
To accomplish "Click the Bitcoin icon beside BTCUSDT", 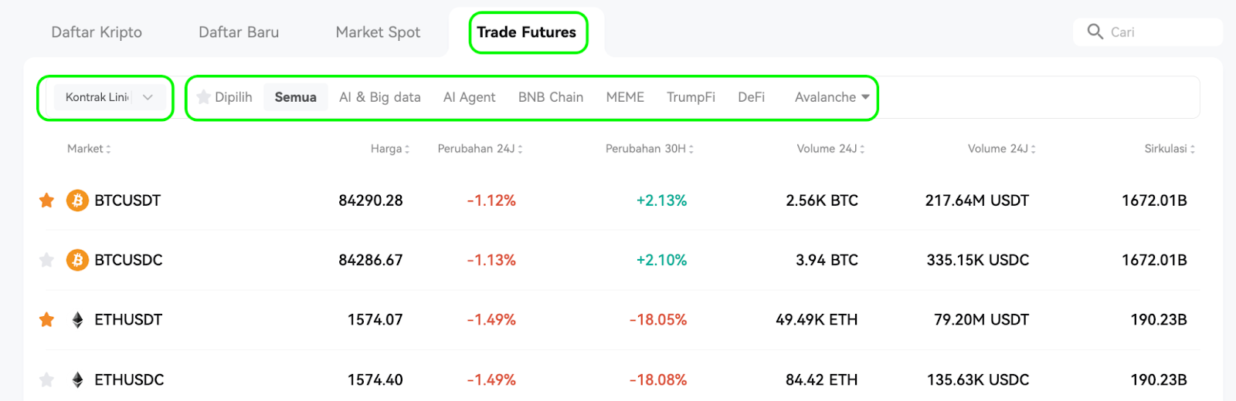I will (77, 200).
